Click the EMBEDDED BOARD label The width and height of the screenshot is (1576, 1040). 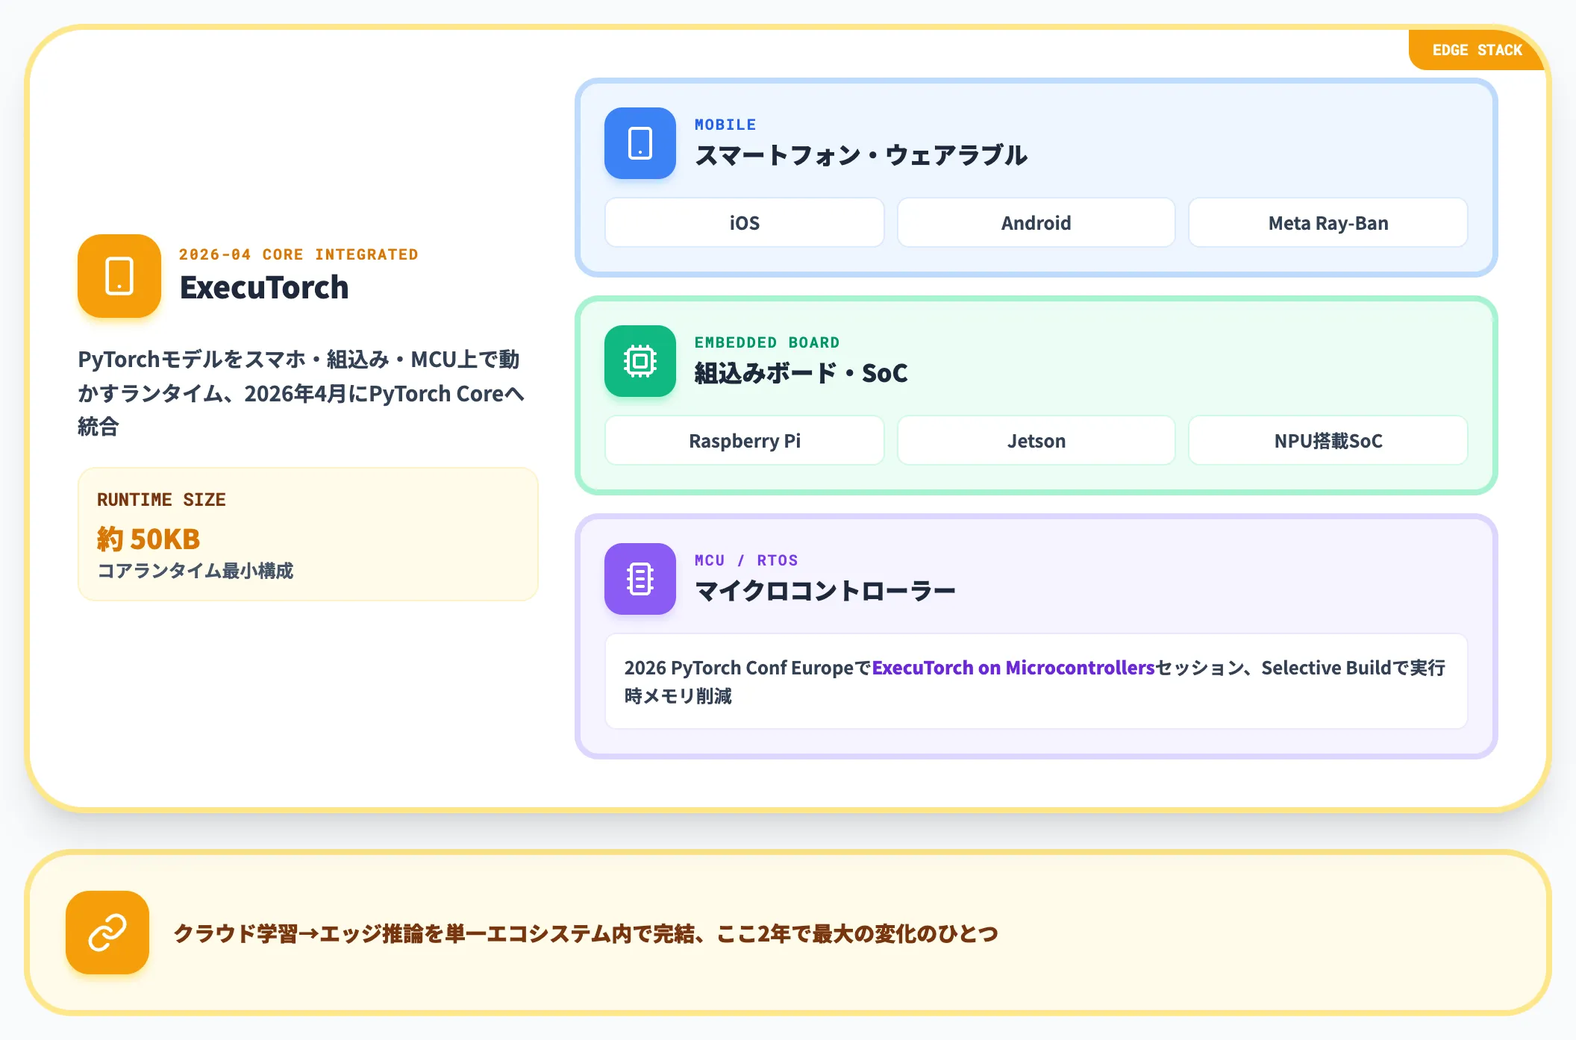click(x=767, y=342)
